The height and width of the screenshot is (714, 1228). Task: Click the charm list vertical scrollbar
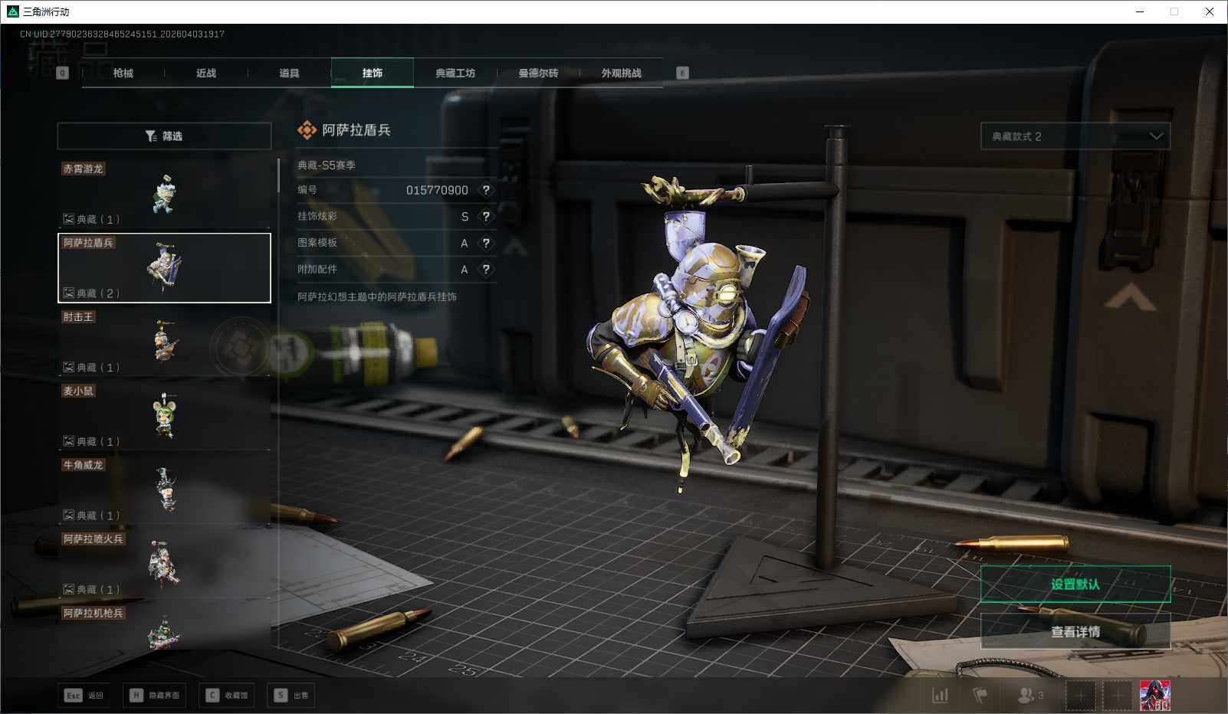pyautogui.click(x=277, y=176)
